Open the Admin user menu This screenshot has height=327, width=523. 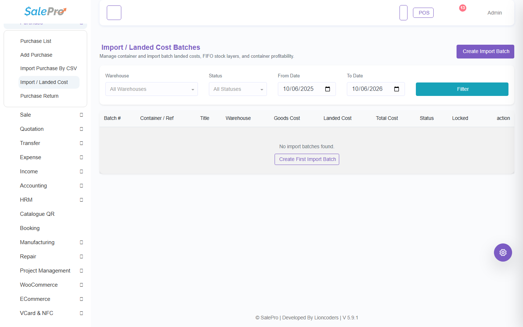(495, 13)
